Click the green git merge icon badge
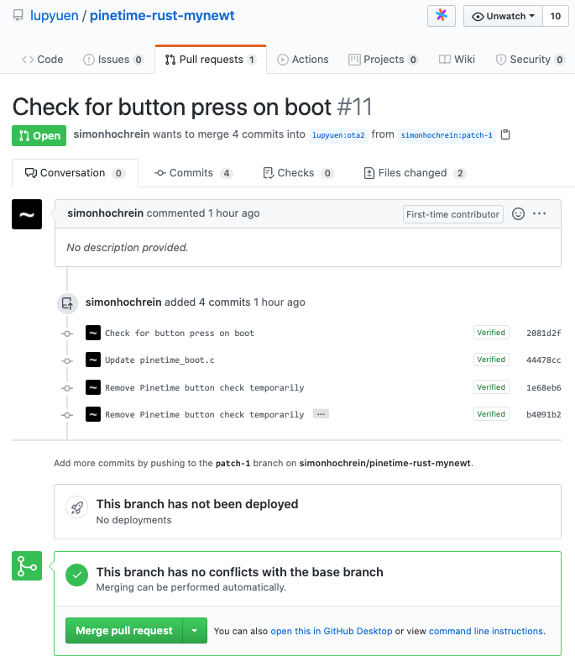The width and height of the screenshot is (575, 662). [x=27, y=566]
